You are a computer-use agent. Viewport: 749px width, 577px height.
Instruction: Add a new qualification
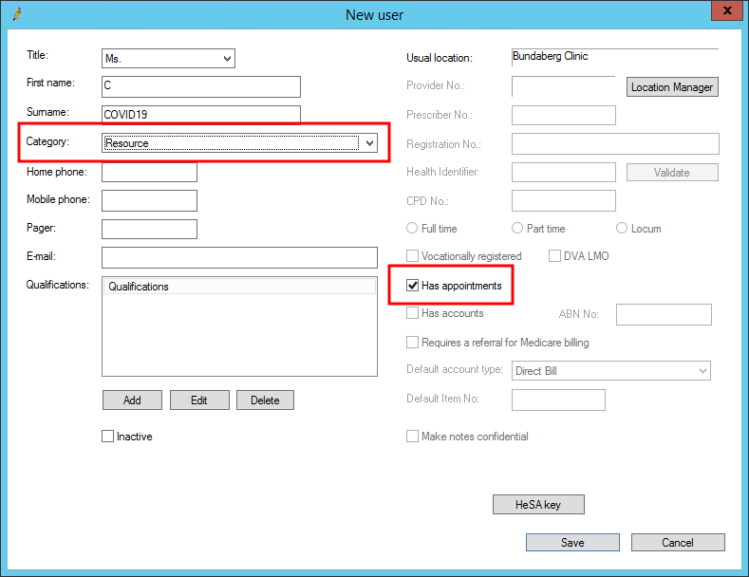[132, 400]
